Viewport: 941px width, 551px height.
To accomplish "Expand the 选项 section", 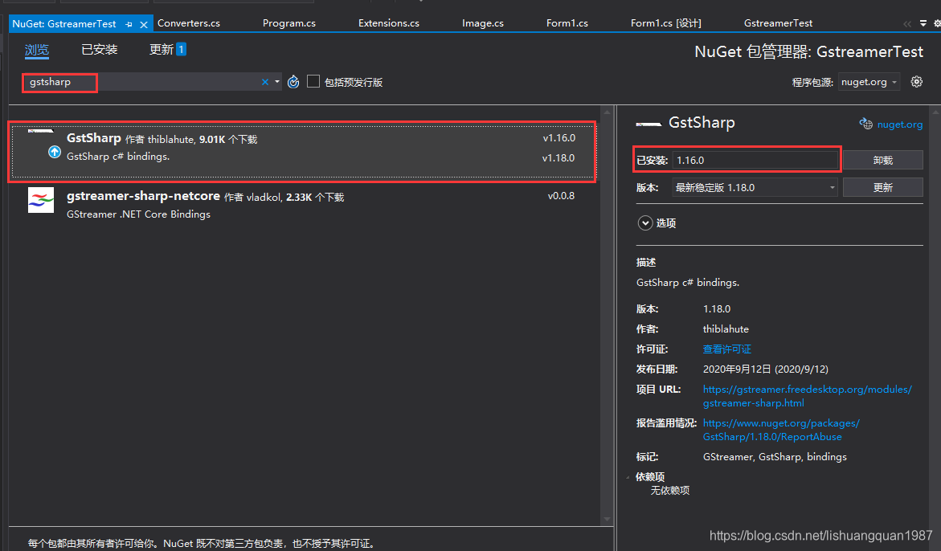I will coord(644,223).
